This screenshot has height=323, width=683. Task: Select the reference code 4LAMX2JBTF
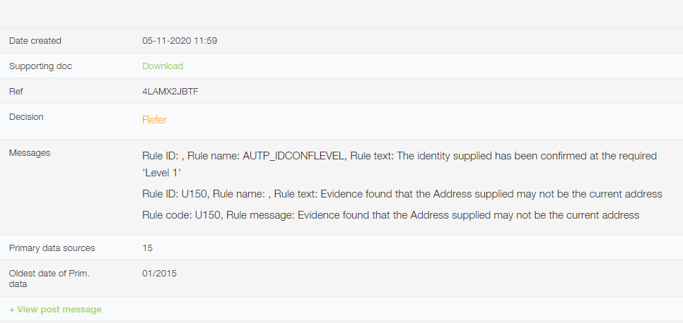tap(170, 92)
